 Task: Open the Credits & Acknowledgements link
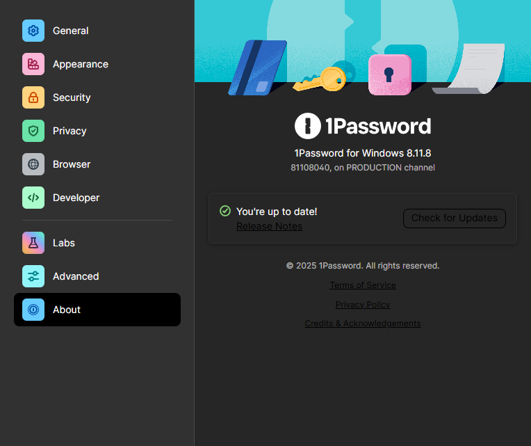[363, 324]
